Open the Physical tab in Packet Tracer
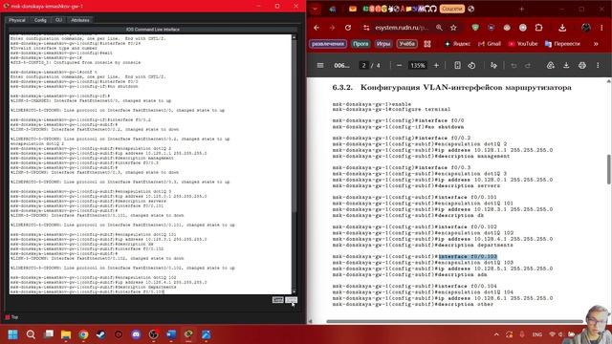Screen dimensions: 612x344 pyautogui.click(x=17, y=20)
